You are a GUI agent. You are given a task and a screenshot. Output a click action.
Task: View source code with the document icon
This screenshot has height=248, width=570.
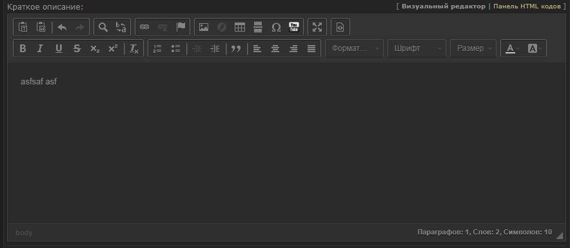(340, 27)
